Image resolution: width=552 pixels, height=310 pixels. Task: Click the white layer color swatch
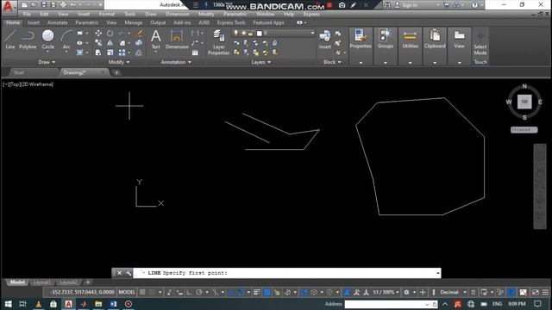(x=260, y=34)
